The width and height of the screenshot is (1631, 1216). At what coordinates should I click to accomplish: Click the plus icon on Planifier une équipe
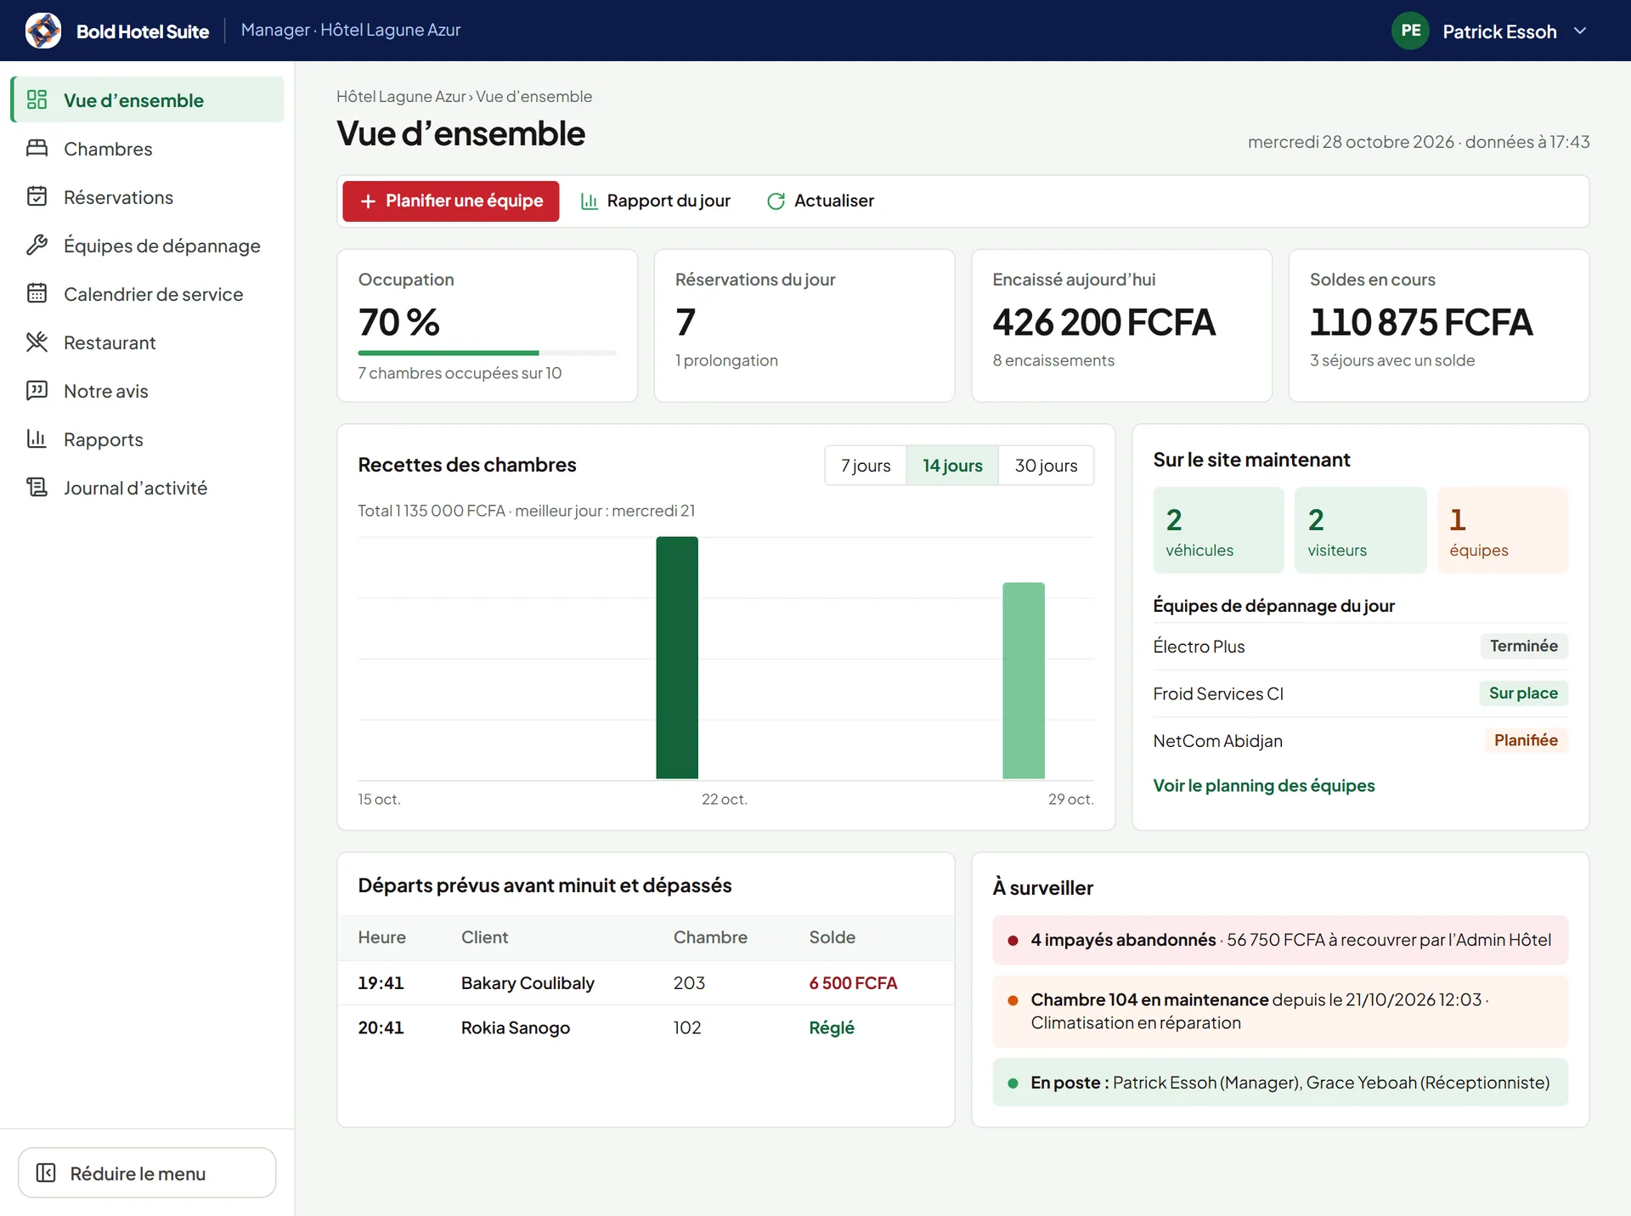click(368, 201)
